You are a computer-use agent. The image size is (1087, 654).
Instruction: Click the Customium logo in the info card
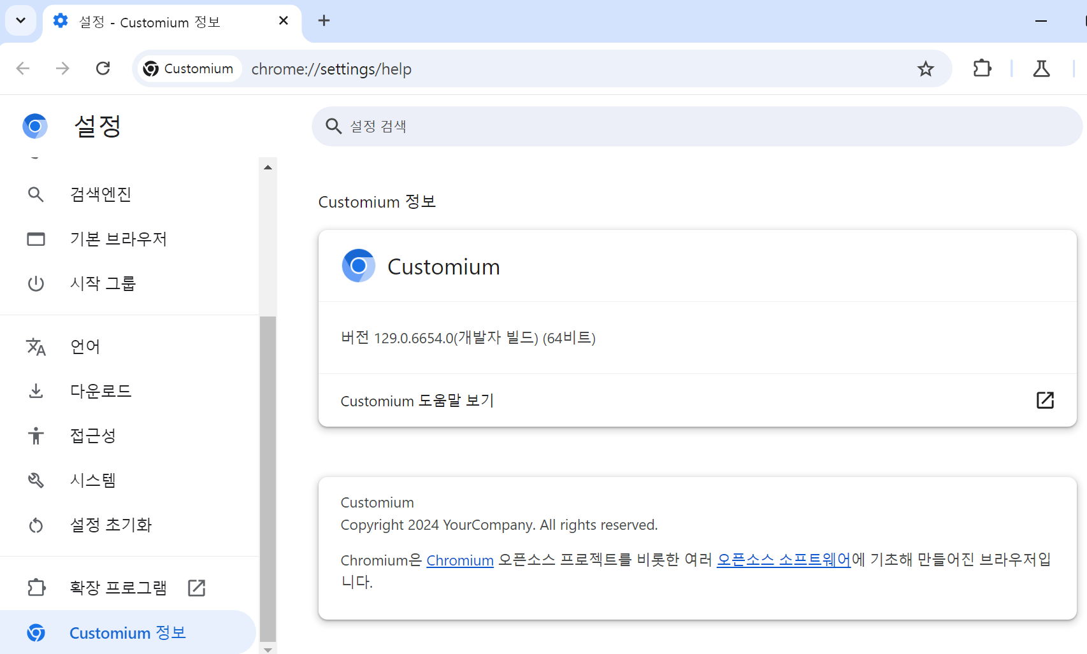(x=359, y=266)
